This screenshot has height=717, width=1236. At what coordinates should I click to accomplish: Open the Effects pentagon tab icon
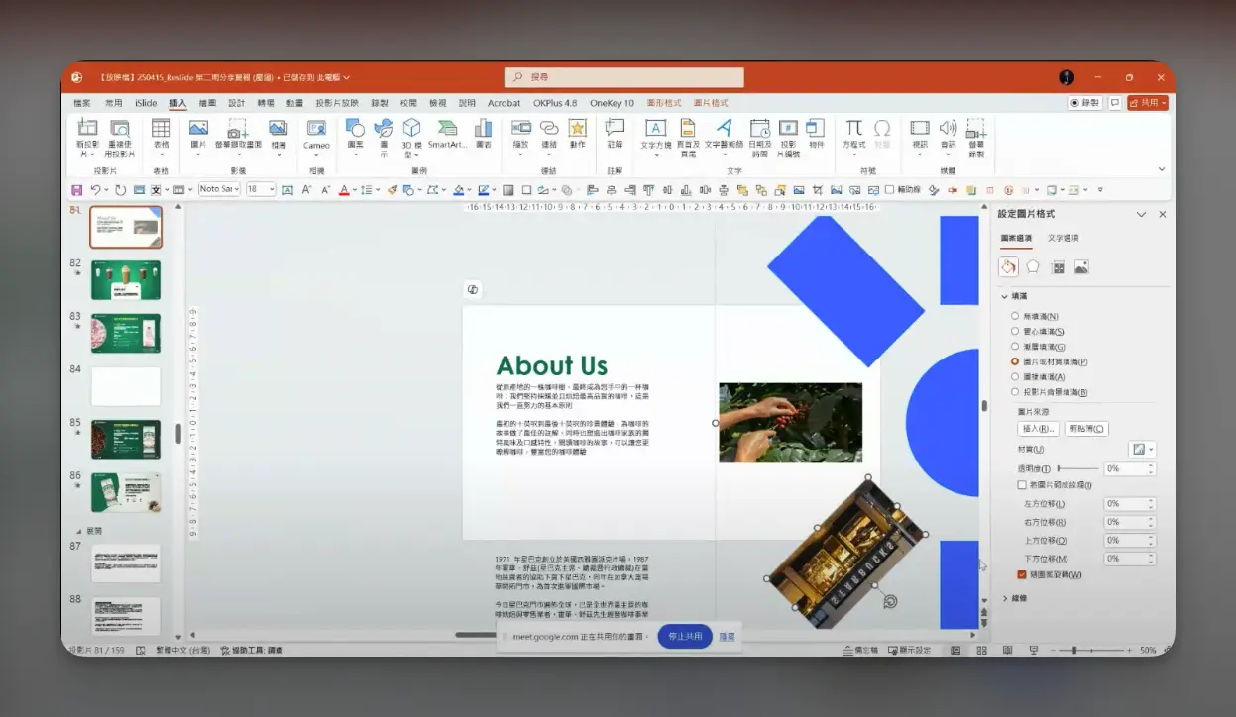pos(1033,266)
